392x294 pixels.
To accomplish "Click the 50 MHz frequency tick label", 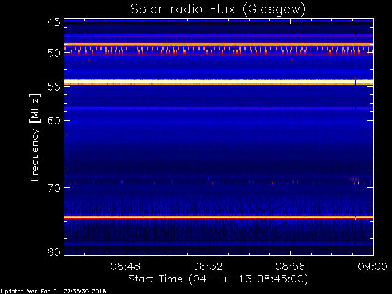I will pyautogui.click(x=53, y=53).
